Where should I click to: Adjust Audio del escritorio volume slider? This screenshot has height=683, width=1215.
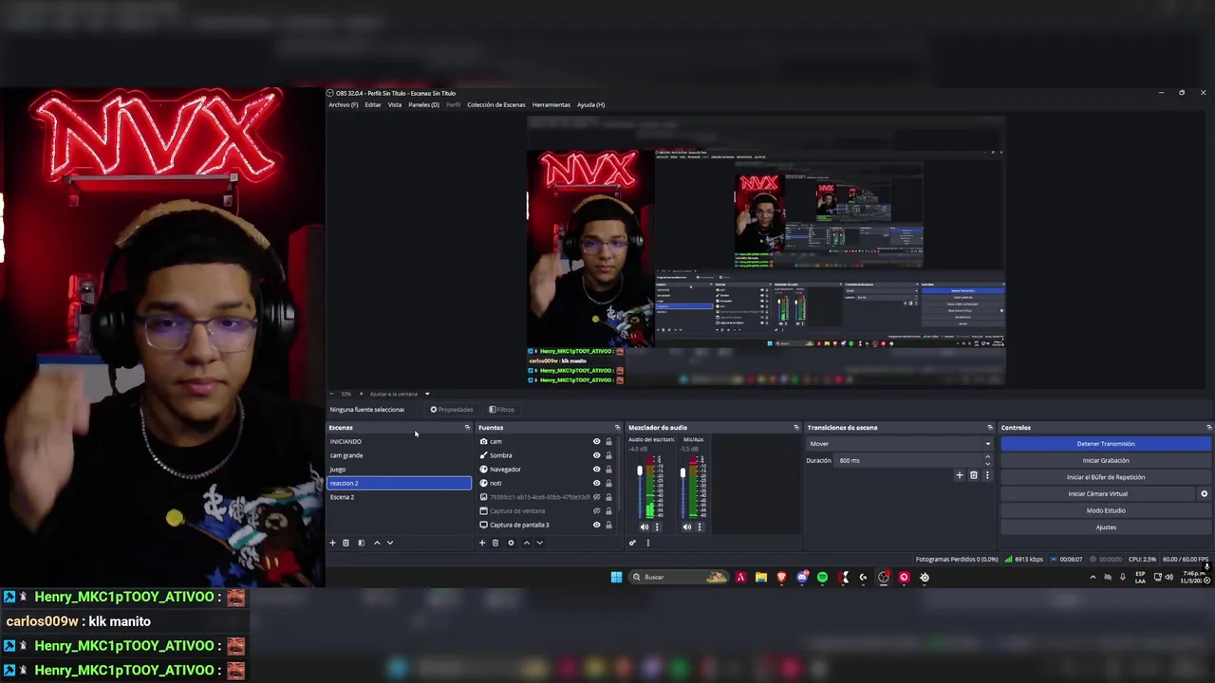click(x=640, y=471)
